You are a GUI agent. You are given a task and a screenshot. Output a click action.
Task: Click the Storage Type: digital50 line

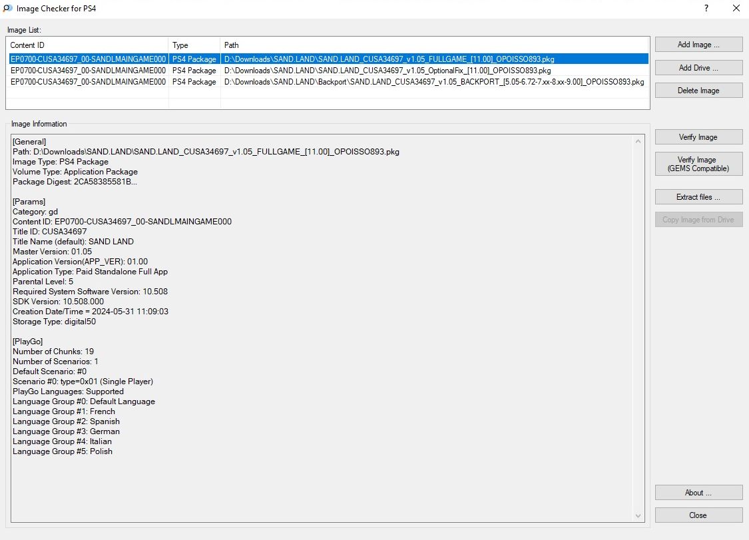[55, 322]
